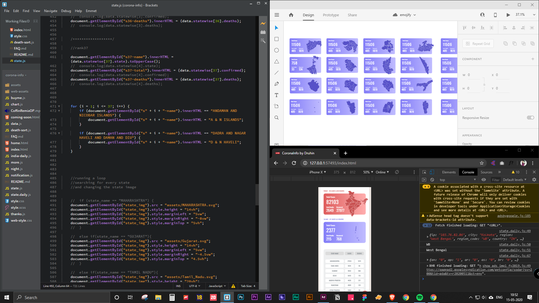Click the inspect element icon in DevTools

pyautogui.click(x=424, y=172)
